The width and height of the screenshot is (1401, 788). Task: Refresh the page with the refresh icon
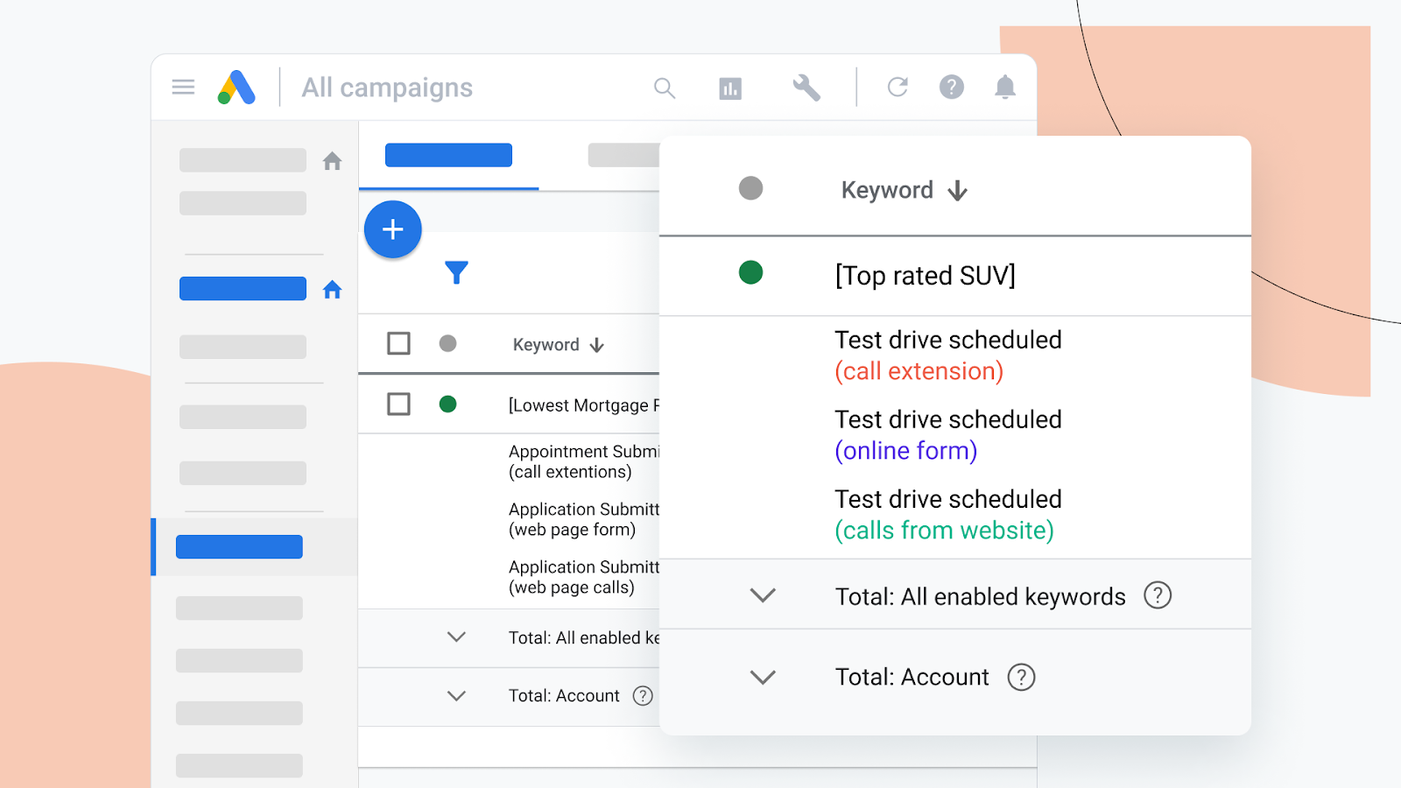pos(897,87)
